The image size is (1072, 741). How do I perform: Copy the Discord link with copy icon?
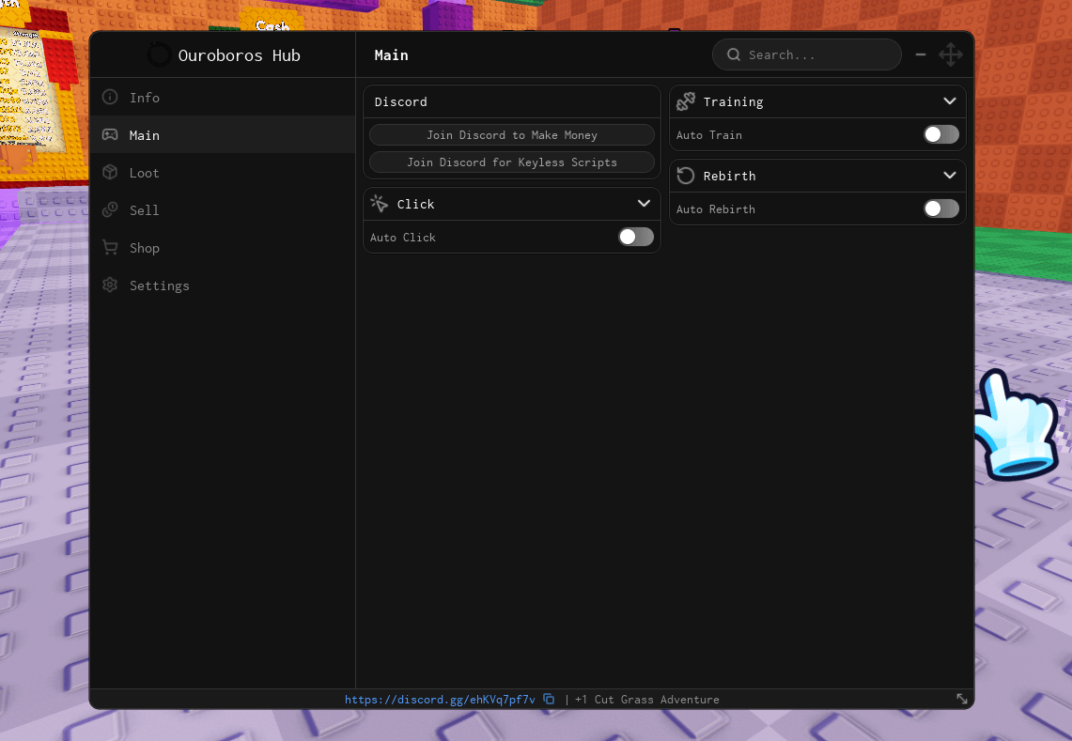(x=549, y=699)
